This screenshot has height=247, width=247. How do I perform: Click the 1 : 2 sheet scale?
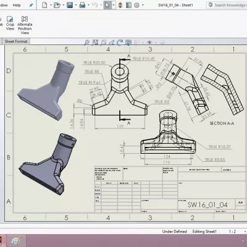(232, 232)
